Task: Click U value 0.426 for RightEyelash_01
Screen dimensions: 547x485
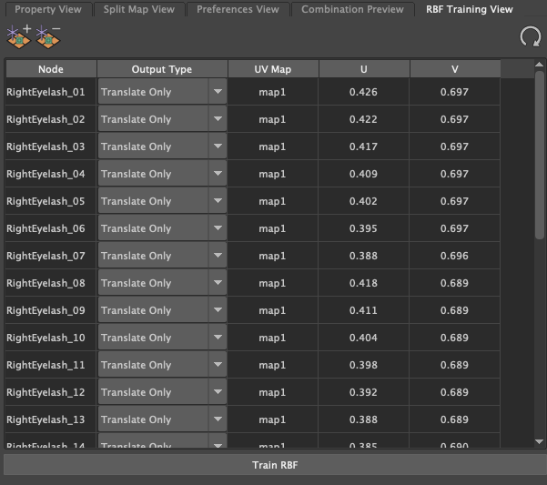Action: pyautogui.click(x=363, y=92)
